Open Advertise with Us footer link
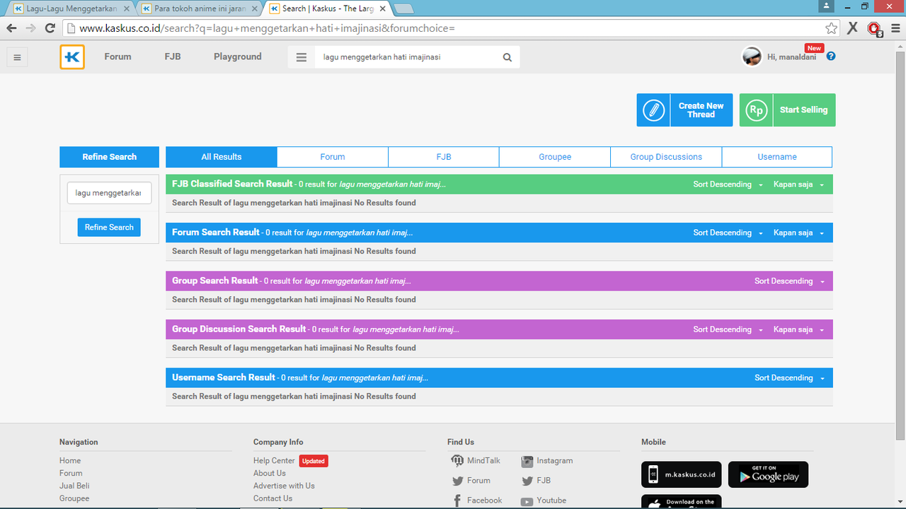906x509 pixels. [x=284, y=486]
